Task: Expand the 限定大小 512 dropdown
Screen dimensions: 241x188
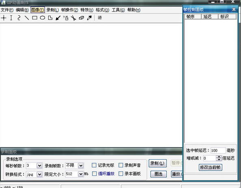Action: pyautogui.click(x=81, y=174)
